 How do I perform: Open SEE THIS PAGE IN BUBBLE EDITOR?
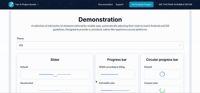[175, 5]
